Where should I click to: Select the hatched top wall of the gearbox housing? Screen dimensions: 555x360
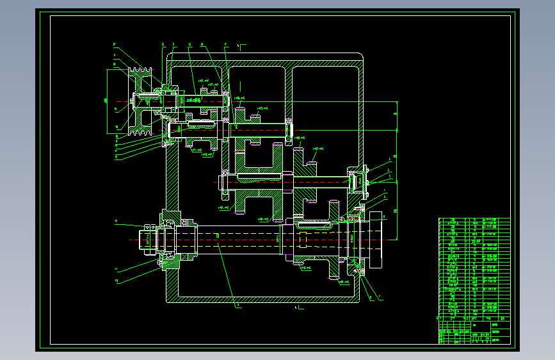(265, 63)
